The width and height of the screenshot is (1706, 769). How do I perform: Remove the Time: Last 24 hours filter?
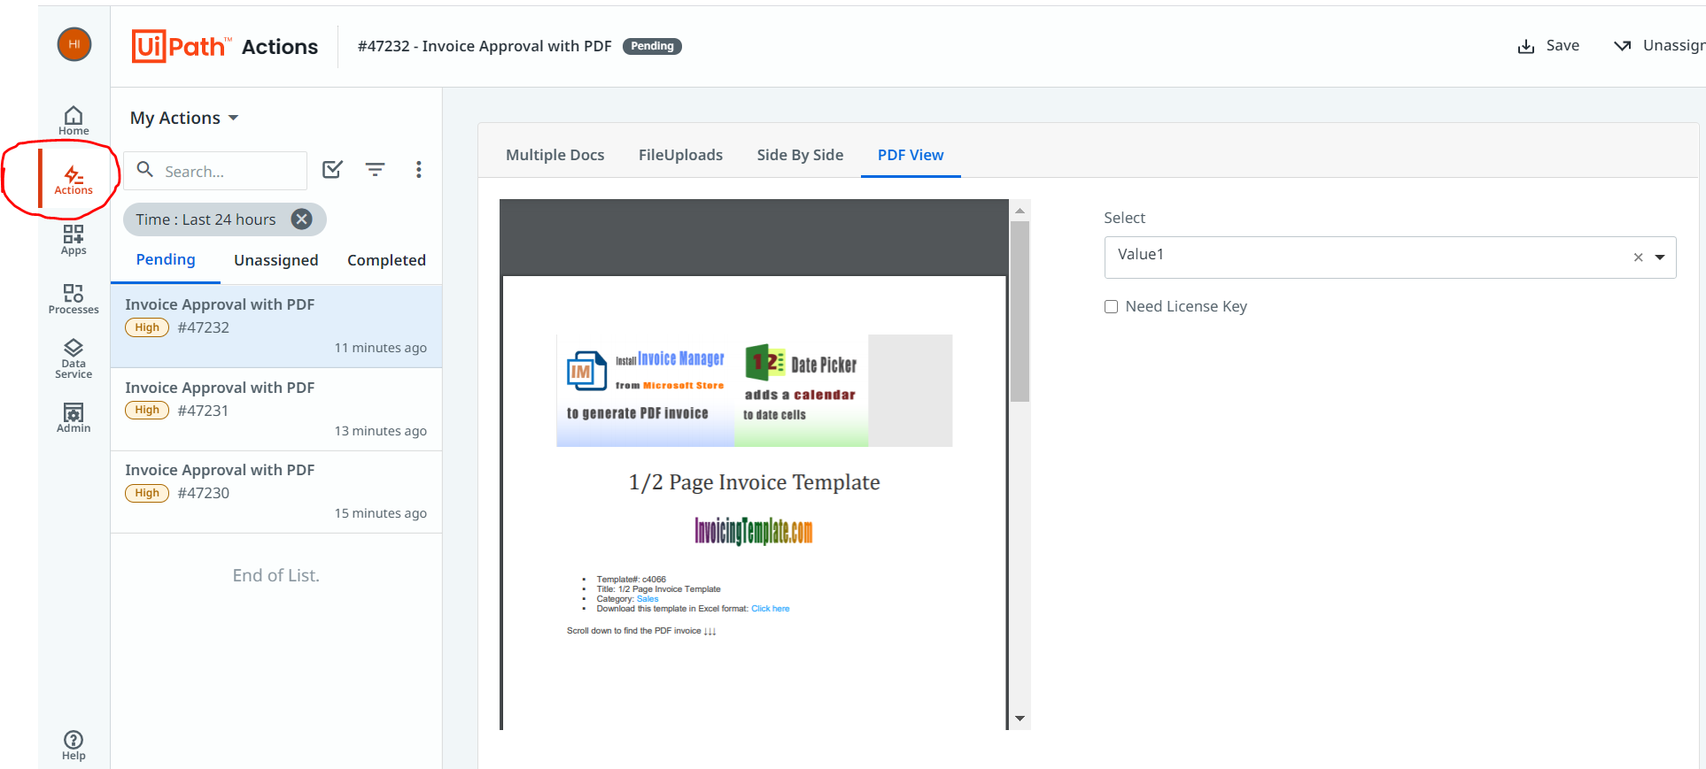click(302, 219)
